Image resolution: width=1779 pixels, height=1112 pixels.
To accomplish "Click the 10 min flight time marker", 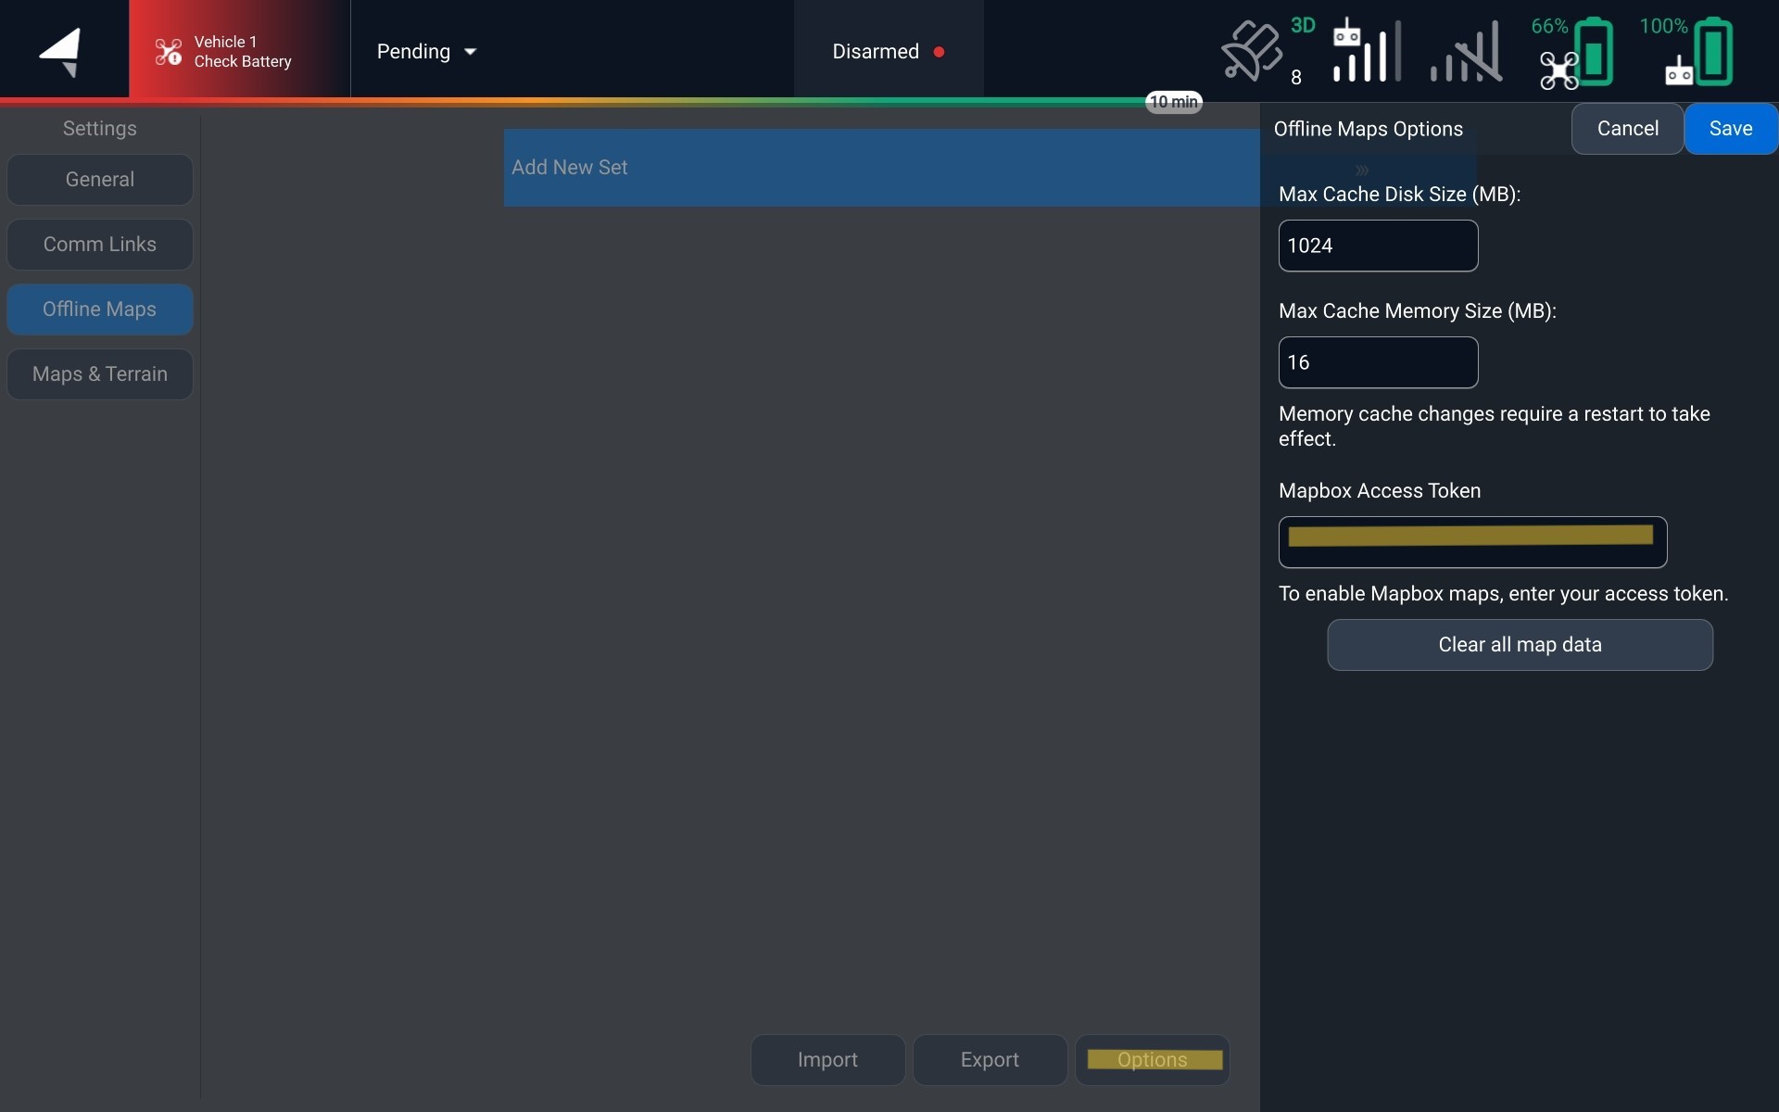I will coord(1174,102).
